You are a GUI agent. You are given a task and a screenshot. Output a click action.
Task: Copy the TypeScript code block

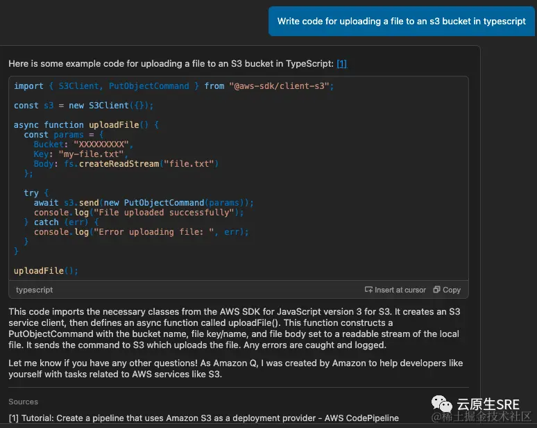(447, 290)
